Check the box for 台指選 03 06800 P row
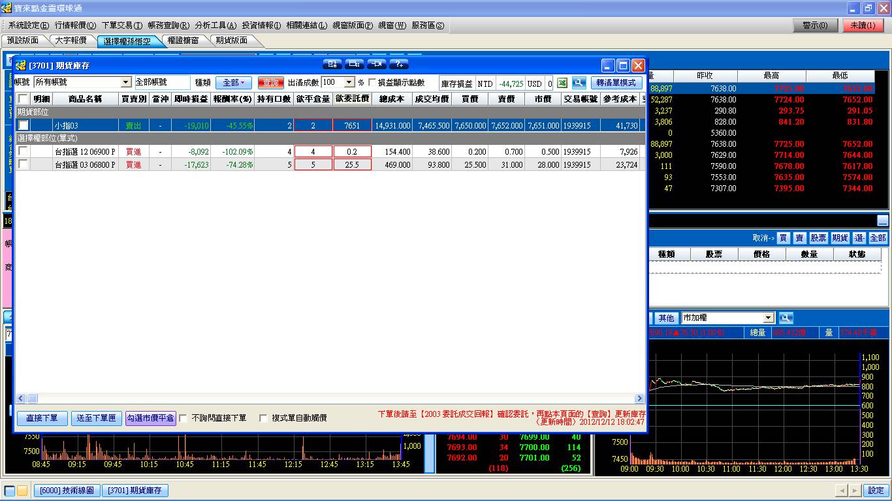The height and width of the screenshot is (501, 892). [x=24, y=164]
